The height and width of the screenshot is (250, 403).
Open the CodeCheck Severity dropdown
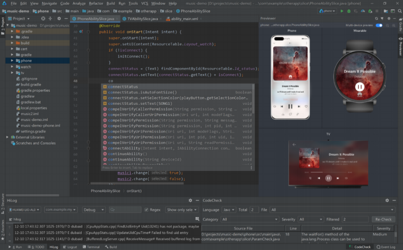click(311, 219)
